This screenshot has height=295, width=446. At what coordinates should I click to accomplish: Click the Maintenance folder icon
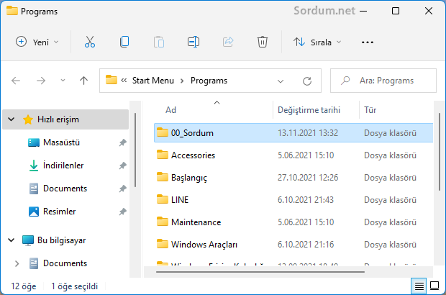coord(163,222)
